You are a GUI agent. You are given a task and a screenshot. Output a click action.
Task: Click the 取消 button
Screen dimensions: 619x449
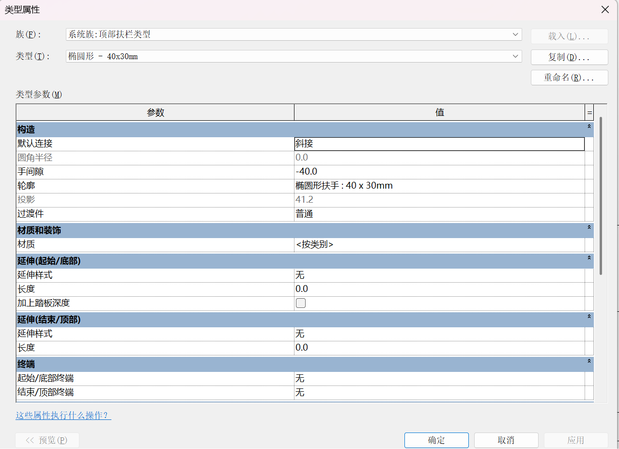point(506,440)
